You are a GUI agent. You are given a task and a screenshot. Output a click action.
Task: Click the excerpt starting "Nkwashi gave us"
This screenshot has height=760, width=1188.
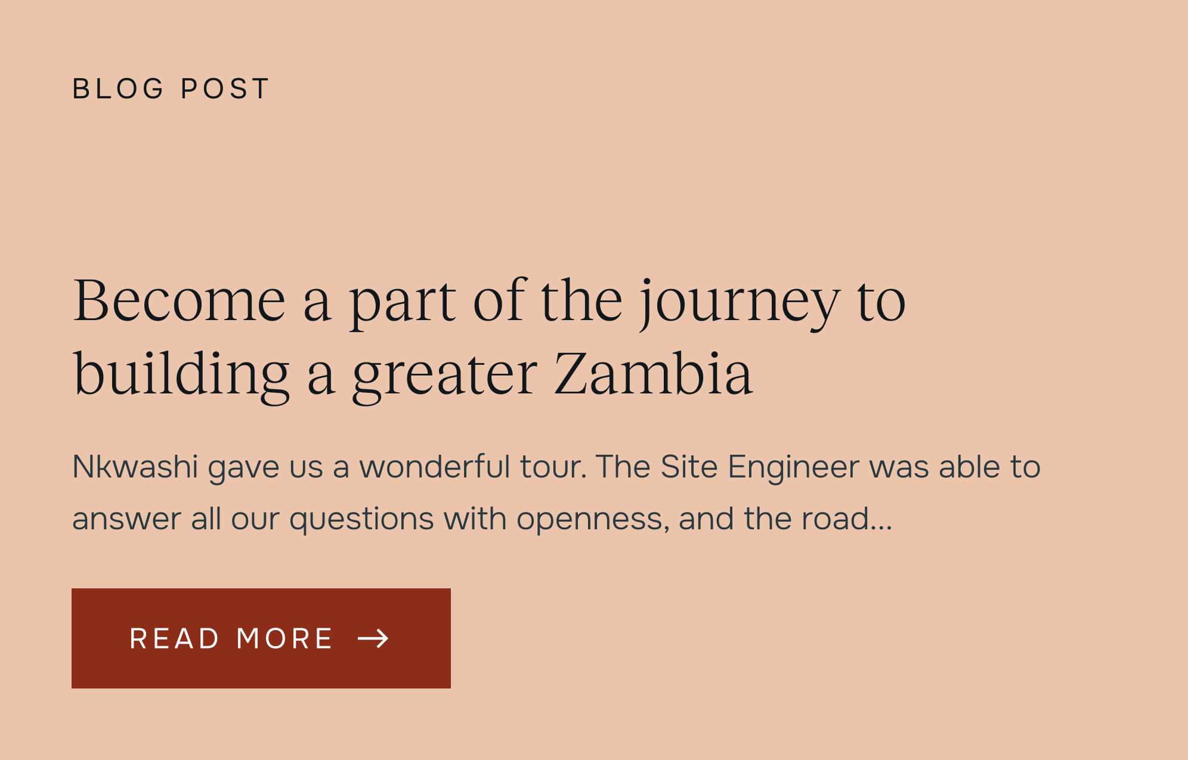click(x=556, y=492)
